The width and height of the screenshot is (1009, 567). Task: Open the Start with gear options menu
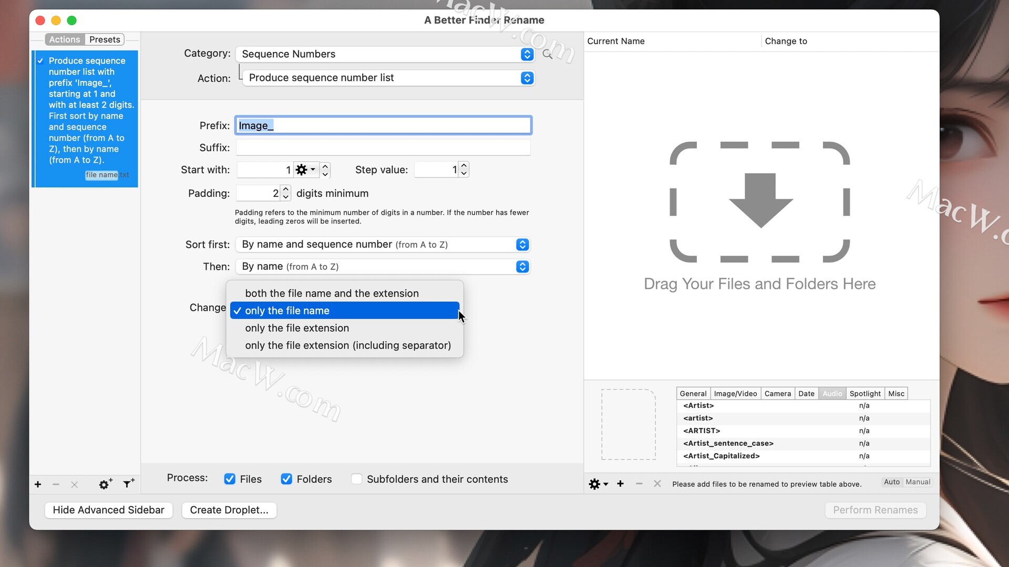(306, 170)
